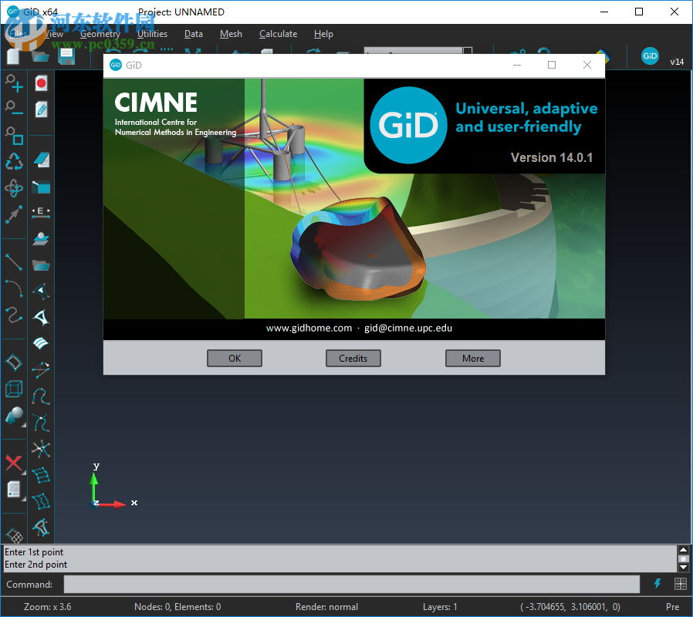Open the geometric objects sphere-cone tool
The width and height of the screenshot is (693, 617).
(14, 416)
